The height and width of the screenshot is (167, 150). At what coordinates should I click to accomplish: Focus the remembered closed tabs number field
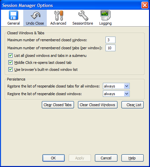[111, 48]
